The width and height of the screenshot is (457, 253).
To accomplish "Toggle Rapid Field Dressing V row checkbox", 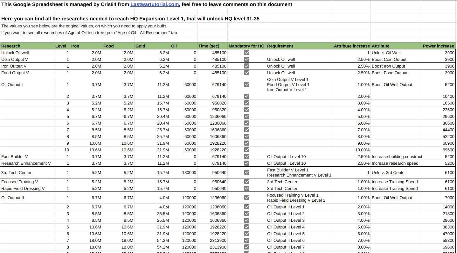I will point(247,188).
